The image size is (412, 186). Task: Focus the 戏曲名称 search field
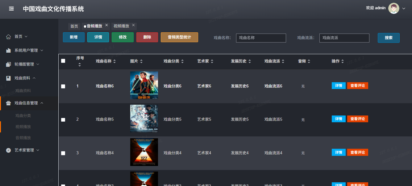tap(261, 38)
